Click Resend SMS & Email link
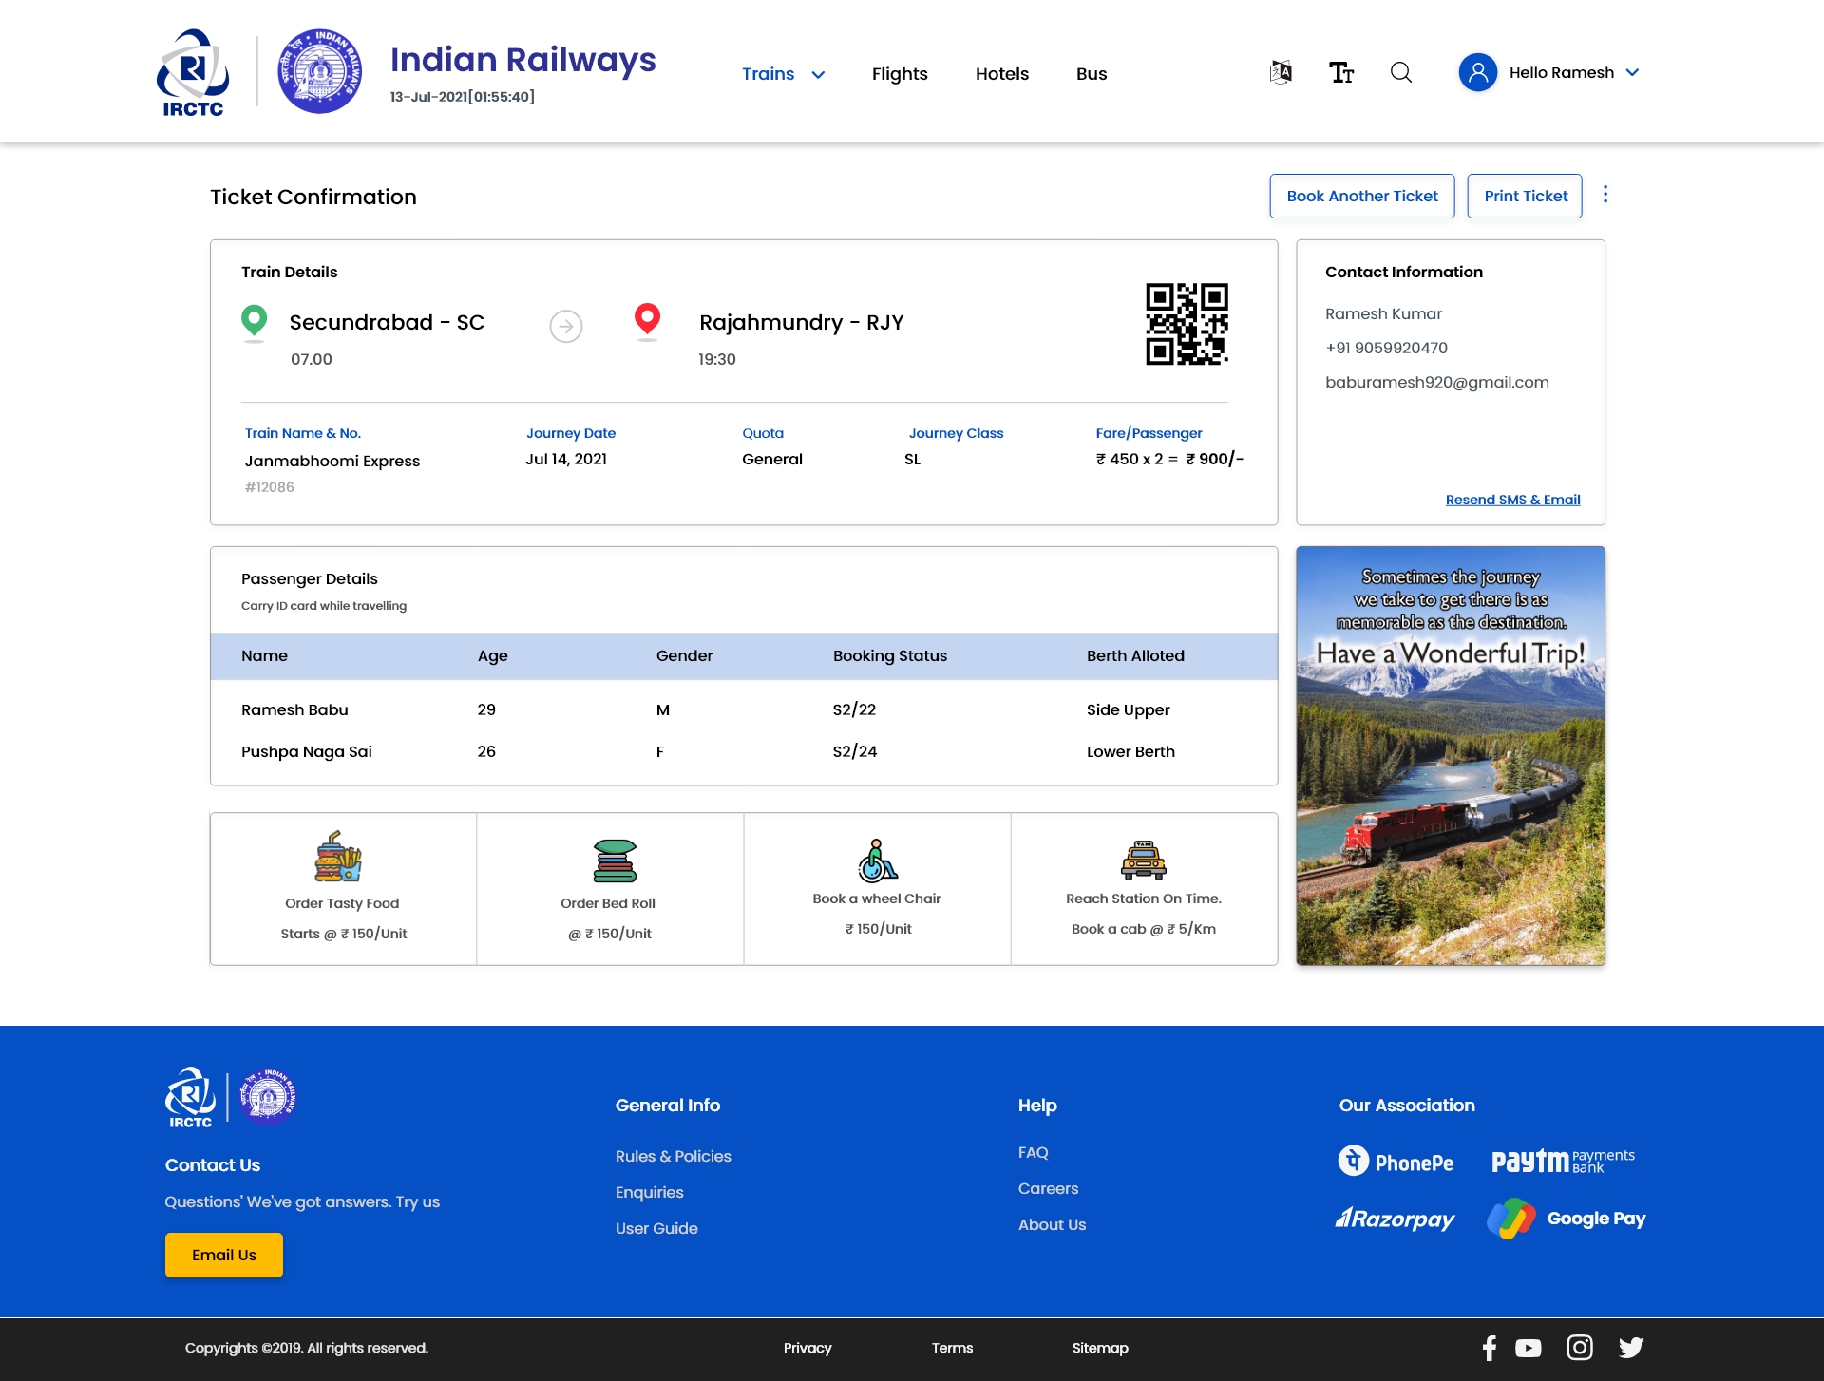 (1512, 500)
